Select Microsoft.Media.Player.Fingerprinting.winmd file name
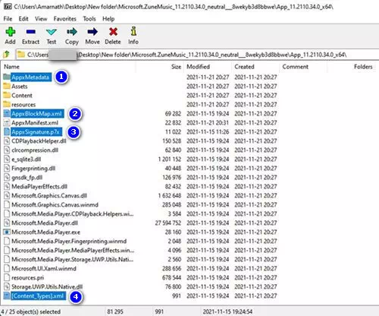The width and height of the screenshot is (379, 316). click(x=69, y=242)
